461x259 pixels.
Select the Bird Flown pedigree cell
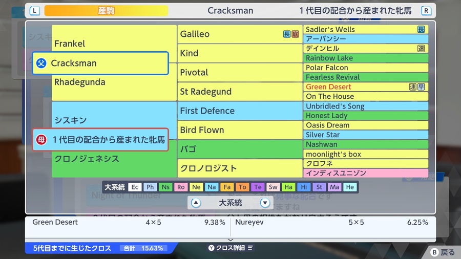[240, 130]
